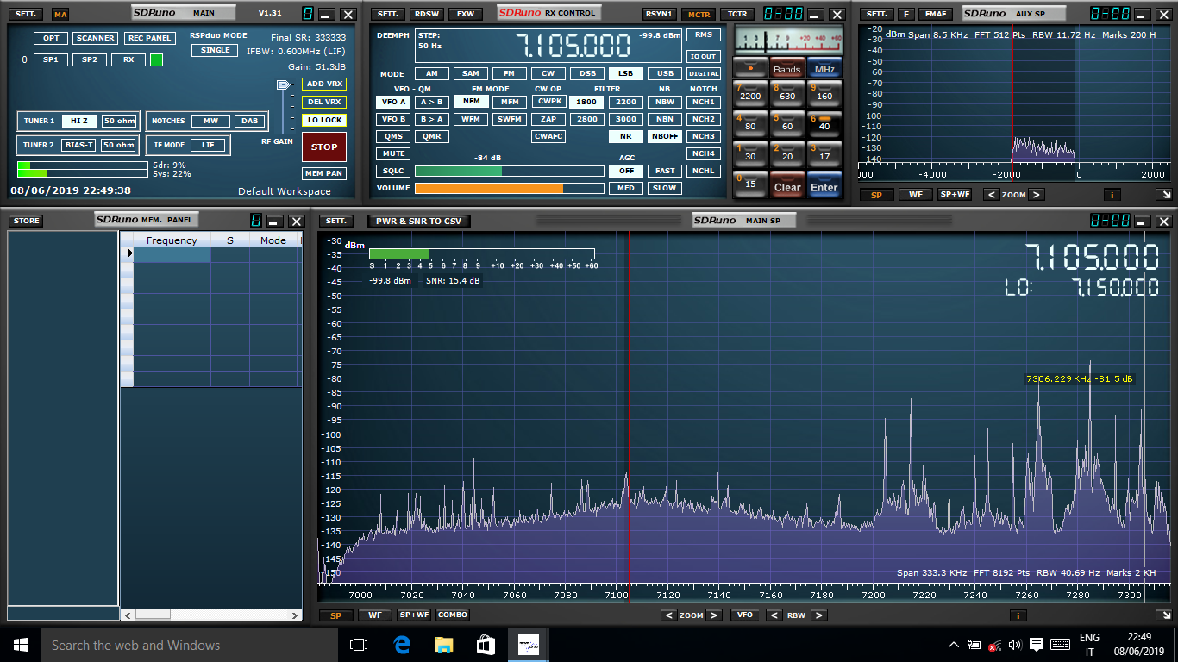The image size is (1178, 662).
Task: Open the Windows Start menu
Action: tap(21, 645)
